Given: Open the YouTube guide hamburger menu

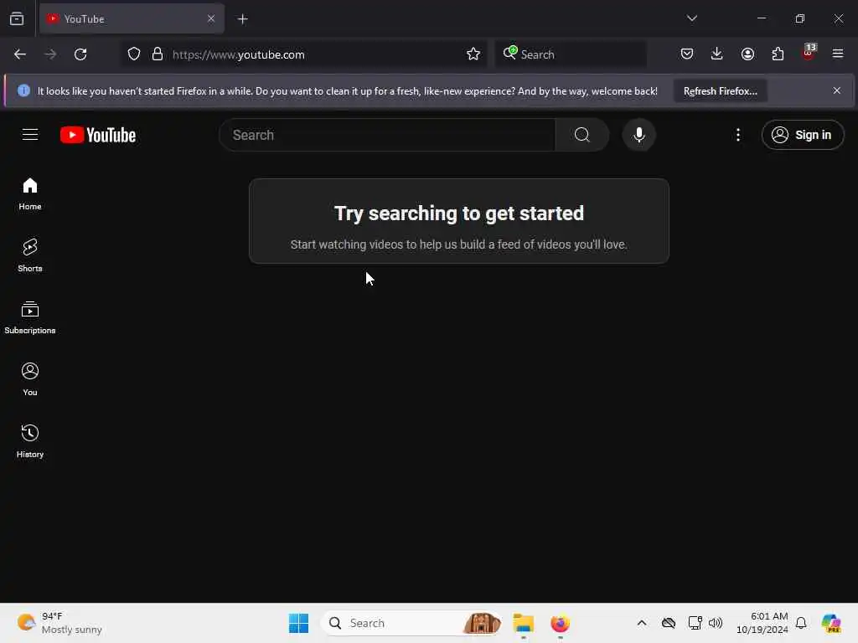Looking at the screenshot, I should click(x=30, y=135).
